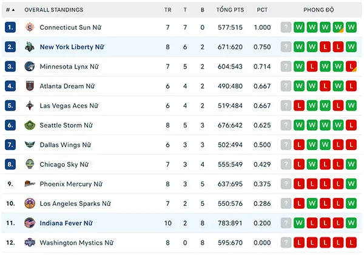Open Seattle Storm's latest L form result
This screenshot has height=255, width=364.
pyautogui.click(x=351, y=125)
